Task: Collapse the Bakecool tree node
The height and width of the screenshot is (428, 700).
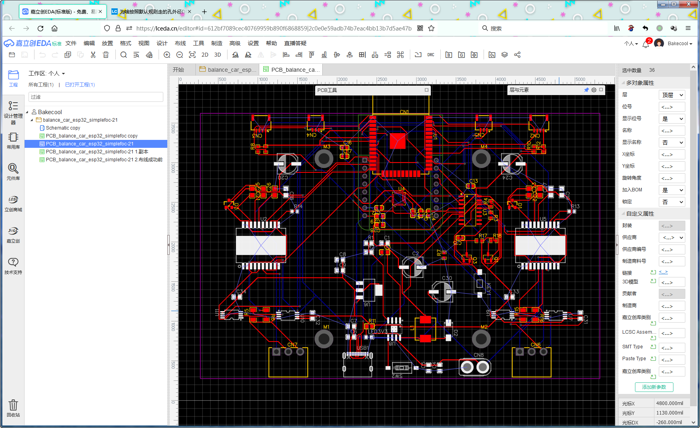Action: point(27,112)
